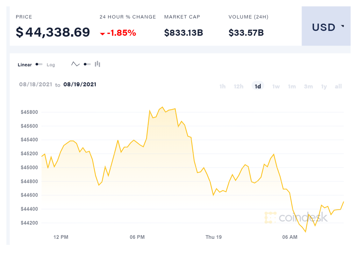Viewport: 357px width, 264px height.
Task: Click the CoinDesk watermark logo
Action: [x=296, y=217]
